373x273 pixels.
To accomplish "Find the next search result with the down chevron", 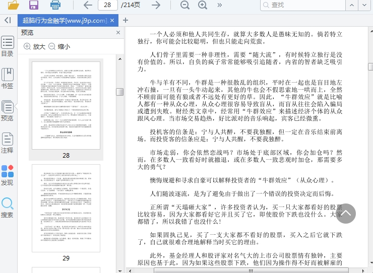I will [x=364, y=5].
